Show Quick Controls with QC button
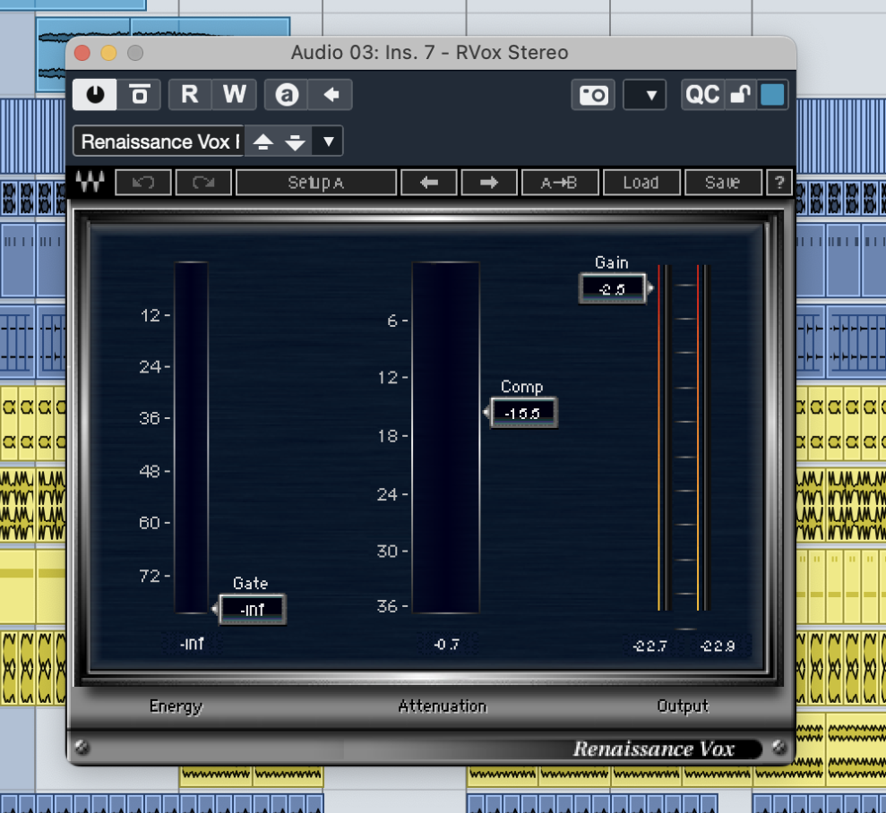This screenshot has height=813, width=886. point(702,95)
